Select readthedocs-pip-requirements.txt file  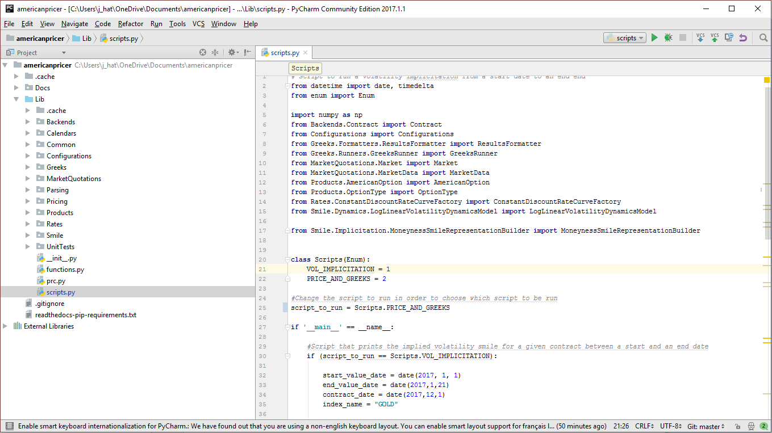click(x=86, y=315)
